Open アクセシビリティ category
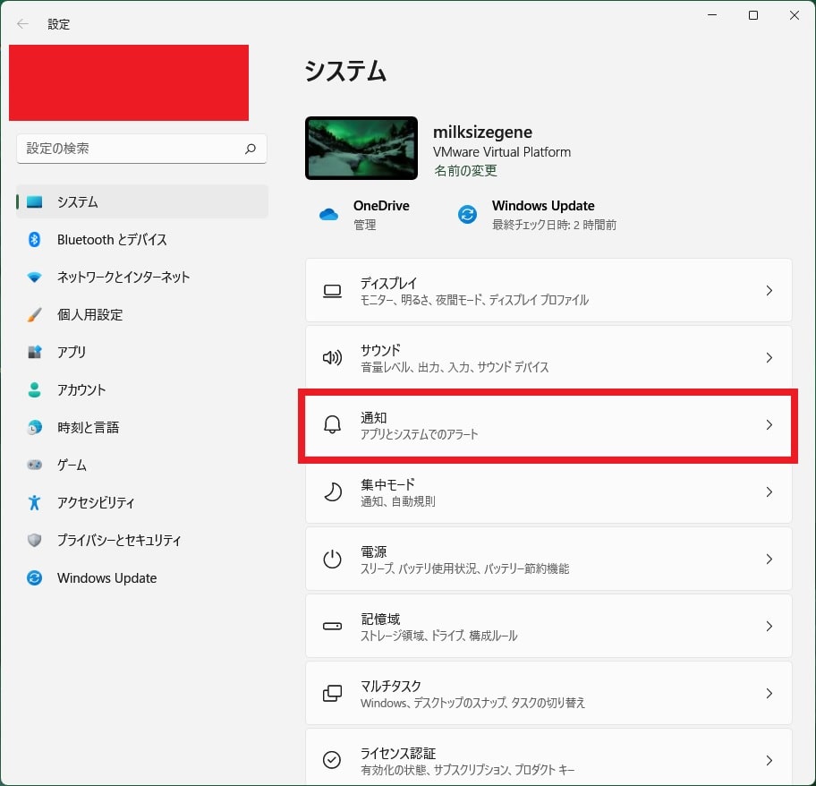816x786 pixels. 142,502
